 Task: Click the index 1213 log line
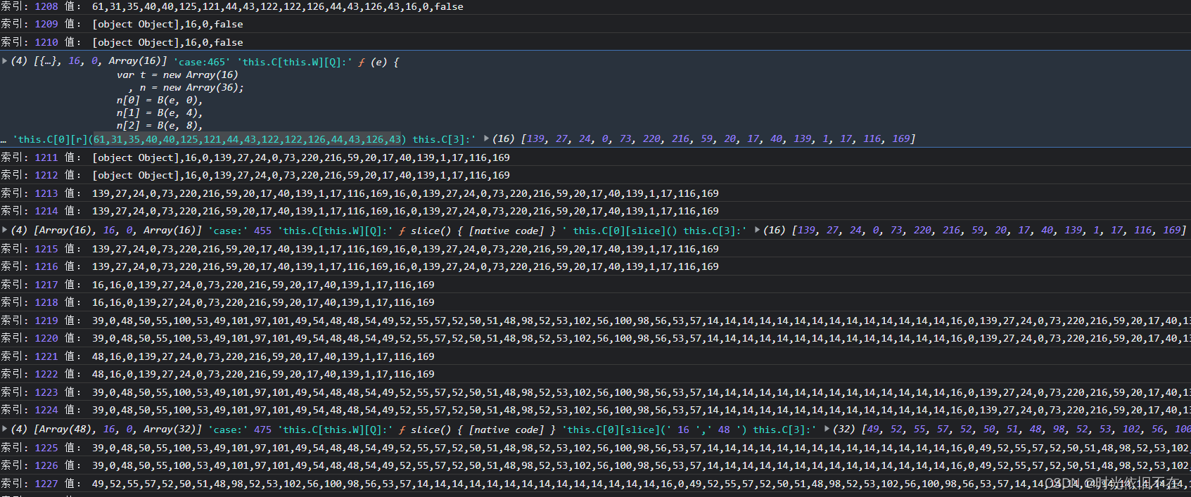tap(595, 193)
